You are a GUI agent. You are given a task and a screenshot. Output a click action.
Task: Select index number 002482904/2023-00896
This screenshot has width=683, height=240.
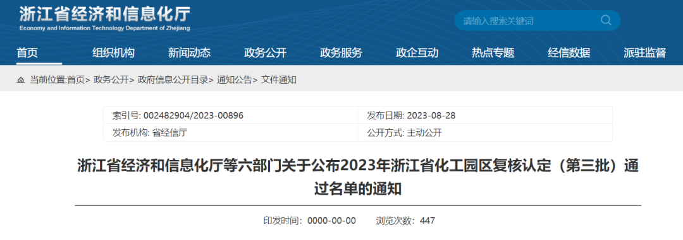click(x=194, y=115)
